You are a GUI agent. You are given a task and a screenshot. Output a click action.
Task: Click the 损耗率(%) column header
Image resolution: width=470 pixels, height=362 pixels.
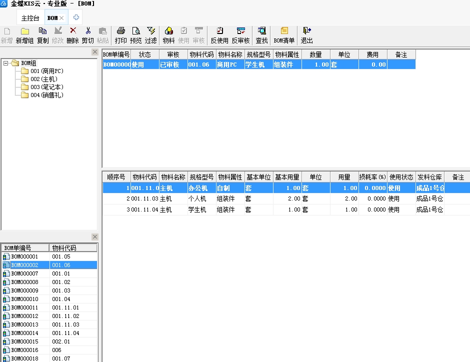pyautogui.click(x=373, y=177)
